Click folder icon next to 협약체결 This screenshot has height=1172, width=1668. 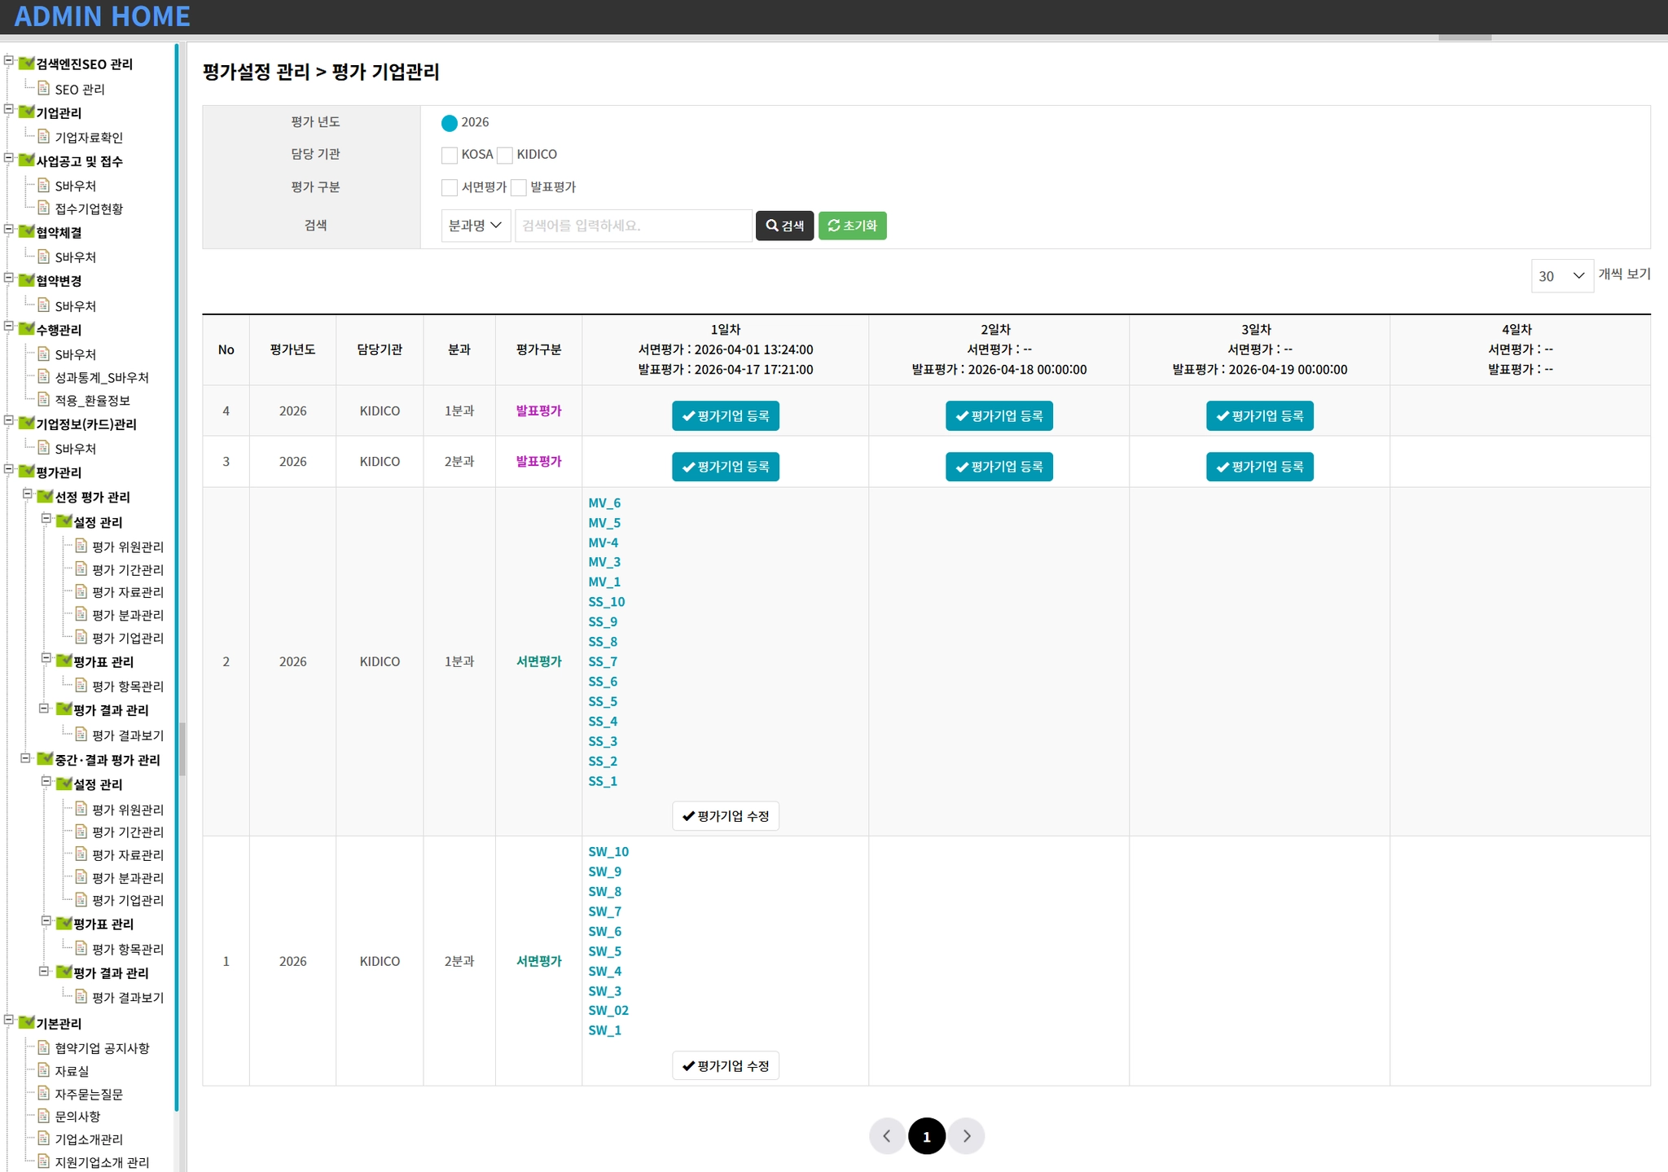coord(27,231)
